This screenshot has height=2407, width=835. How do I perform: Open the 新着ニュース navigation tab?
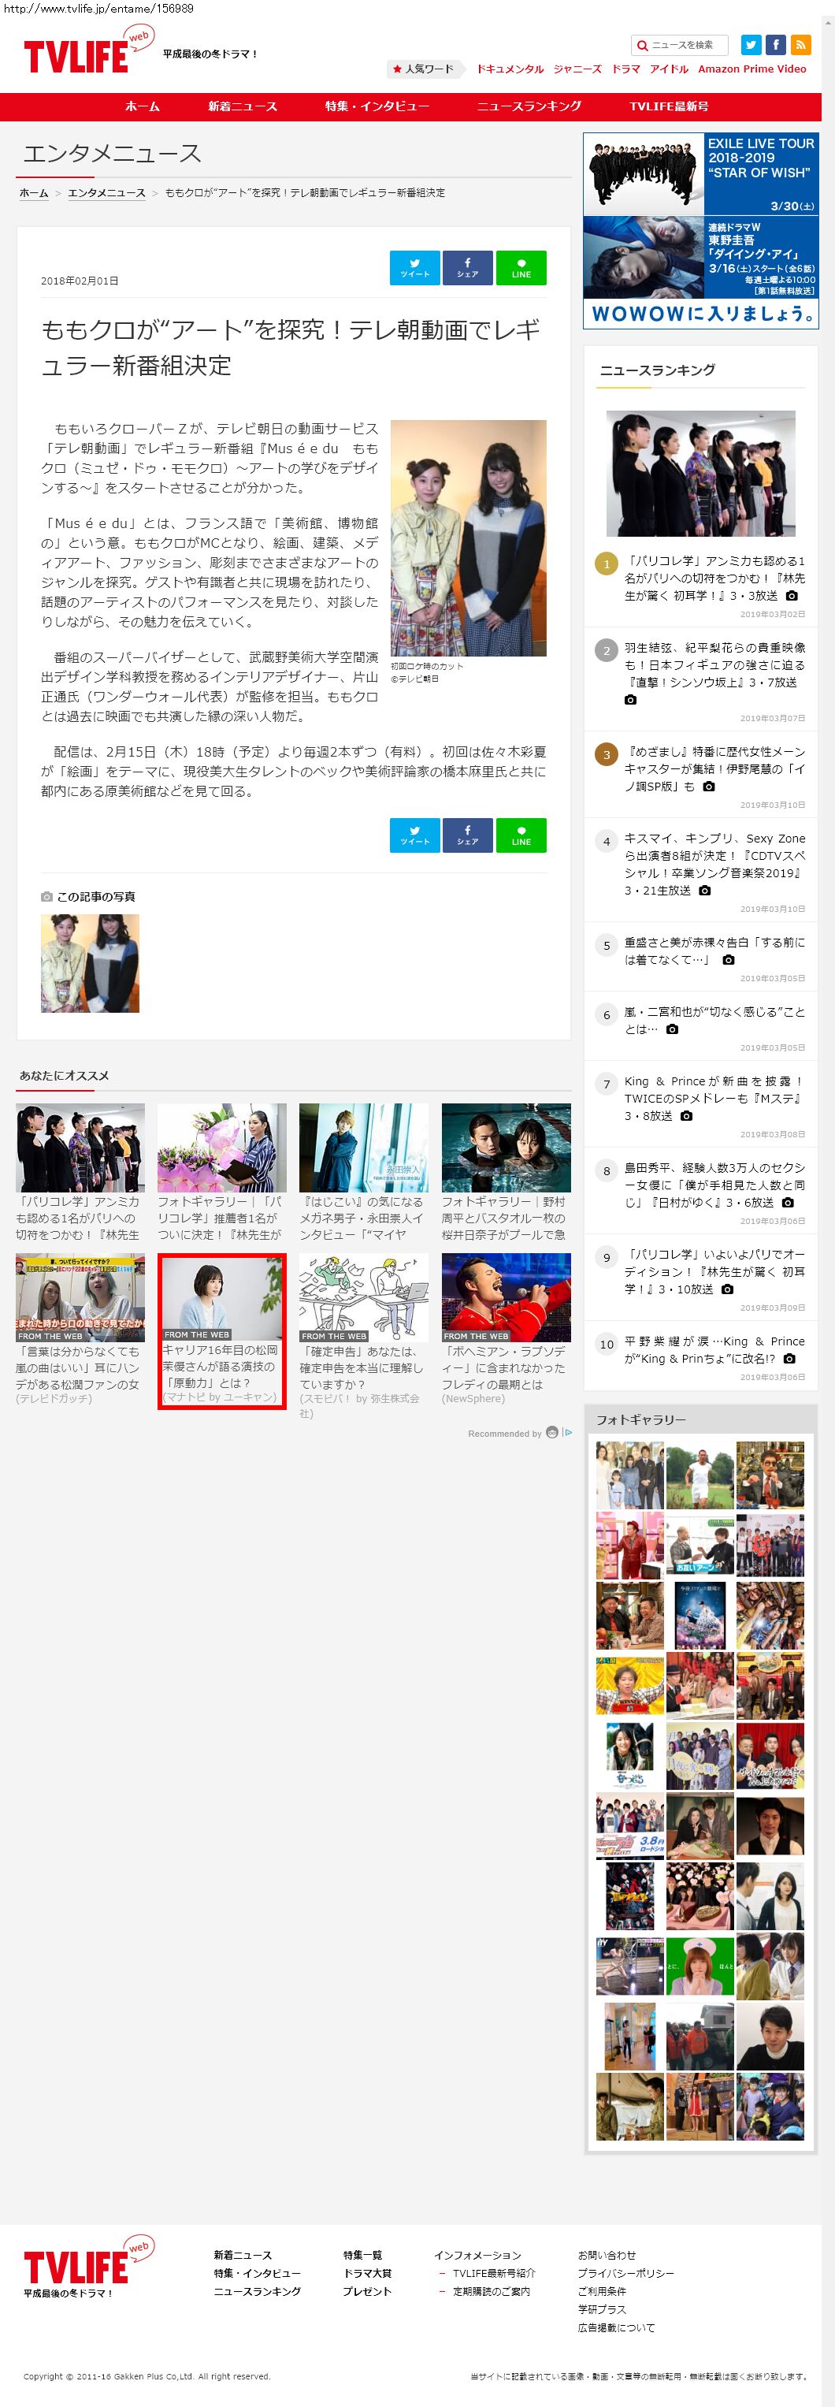click(242, 106)
